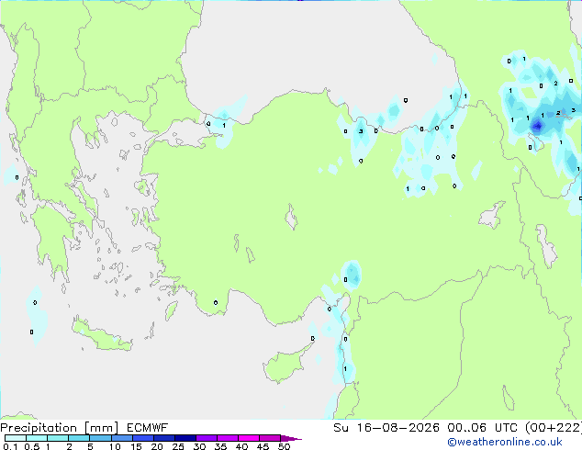Select the 1 to 2 mm legend swatch
The image size is (582, 450).
pyautogui.click(x=58, y=438)
